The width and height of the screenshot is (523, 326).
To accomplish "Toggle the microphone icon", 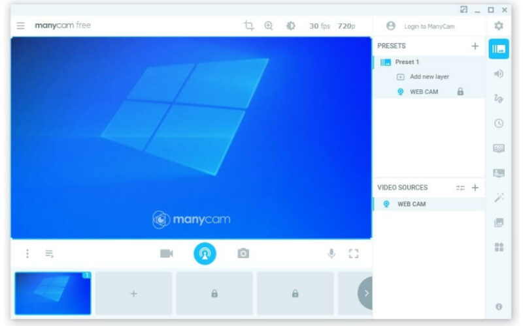I will (331, 254).
